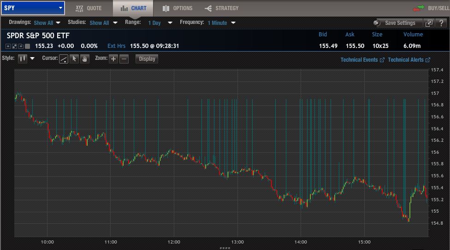Click the Size column header

tap(377, 35)
